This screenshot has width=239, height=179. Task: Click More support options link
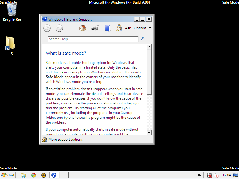[65, 139]
